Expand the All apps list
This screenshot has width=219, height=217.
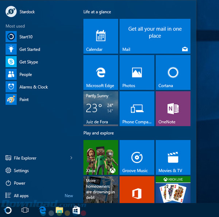point(21,196)
